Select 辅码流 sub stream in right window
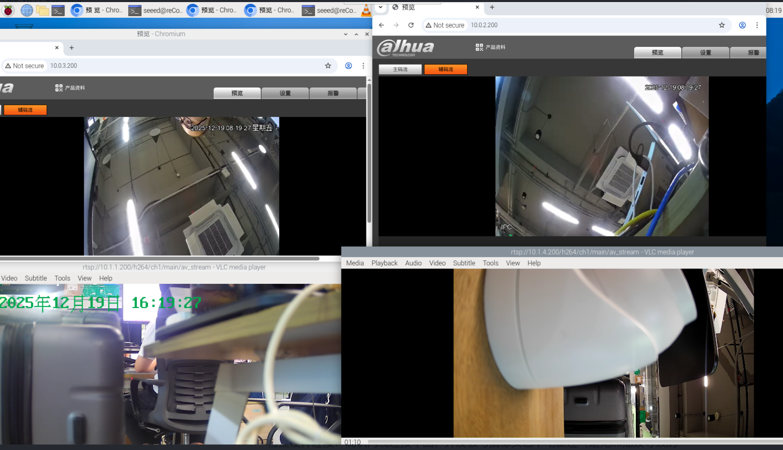This screenshot has height=450, width=783. point(445,69)
